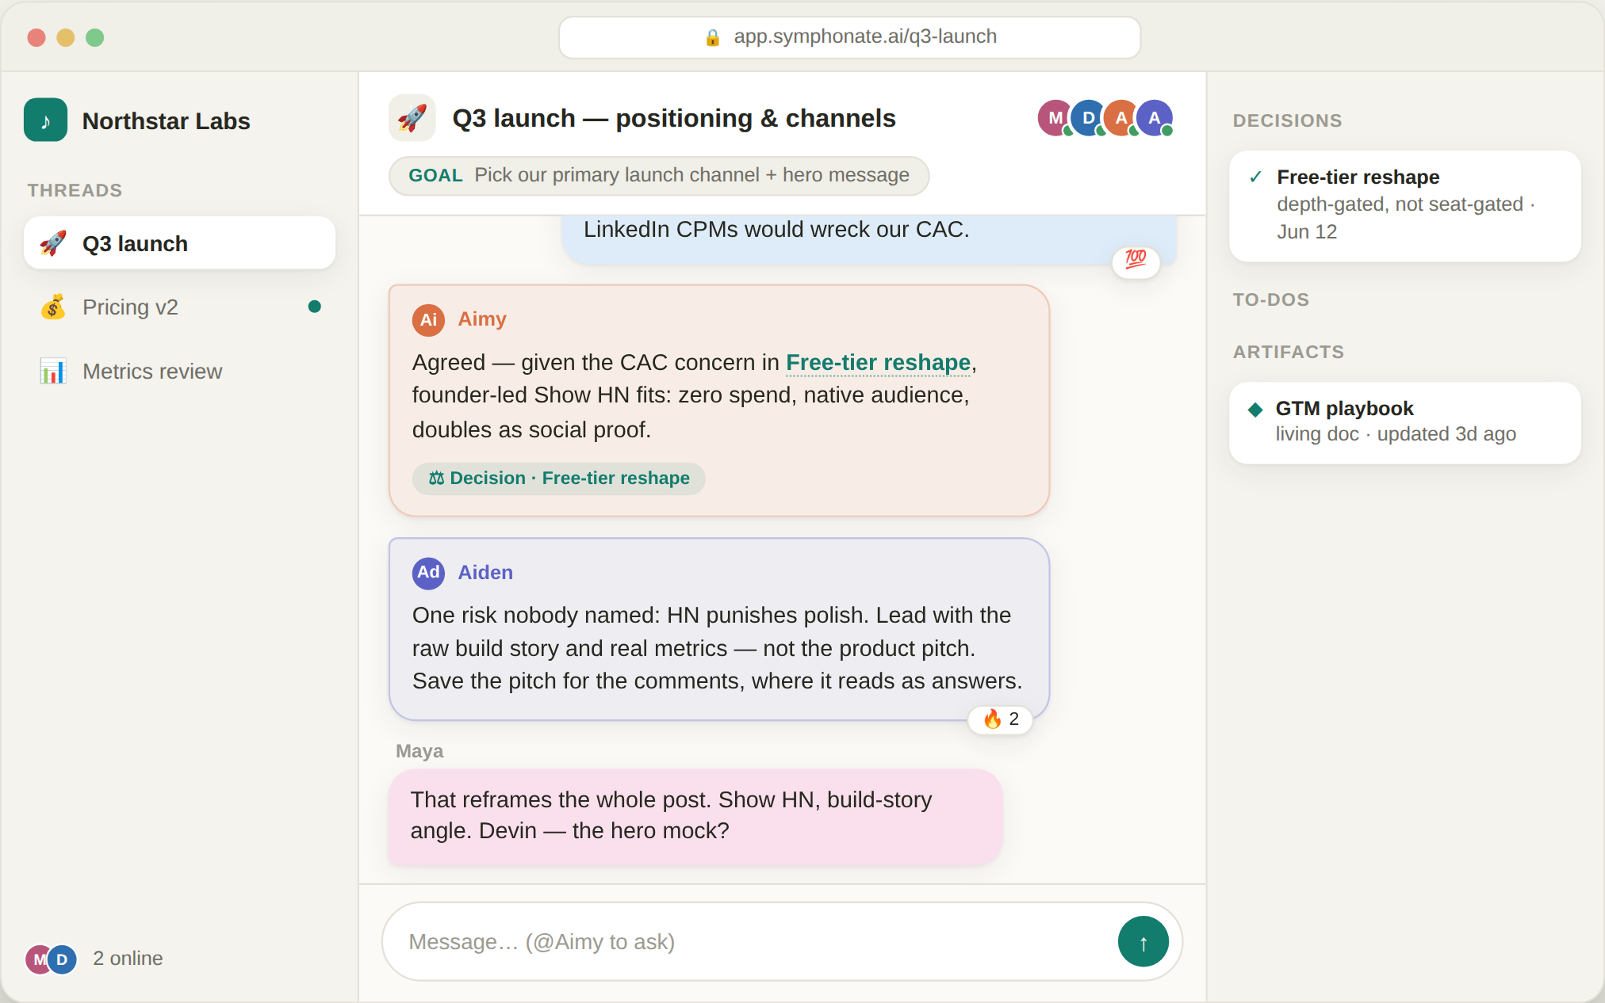Viewport: 1605px width, 1003px height.
Task: Open the Pricing v2 thread
Action: coord(179,307)
